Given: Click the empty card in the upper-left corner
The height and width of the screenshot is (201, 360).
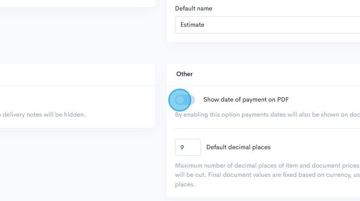Looking at the screenshot, I should coord(75,3).
